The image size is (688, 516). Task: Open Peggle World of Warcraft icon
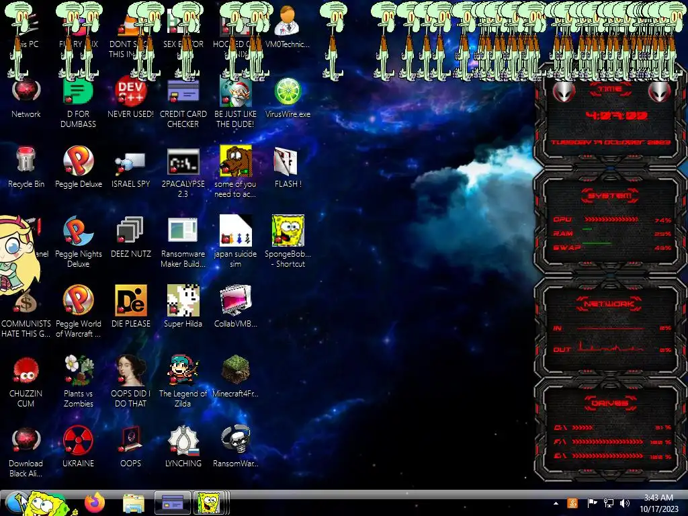point(79,310)
